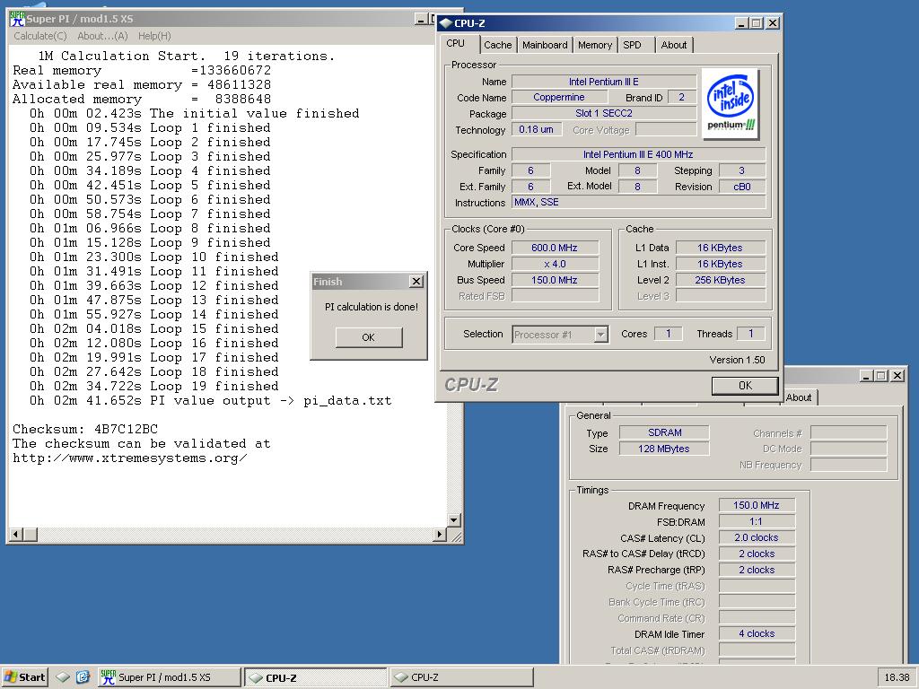The image size is (919, 689).
Task: Open the About...(A) menu in Super PI
Action: point(102,36)
